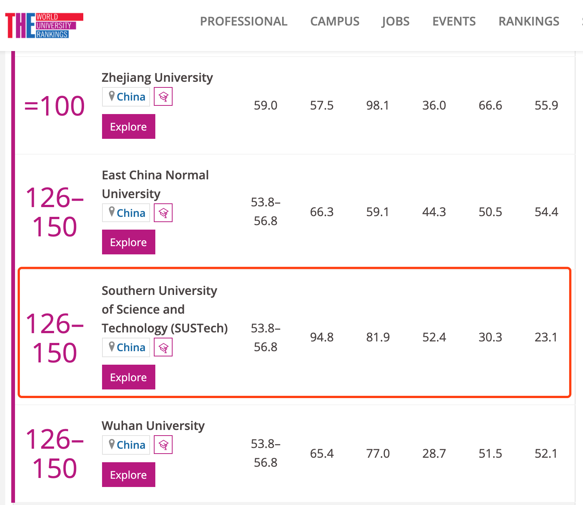Image resolution: width=583 pixels, height=505 pixels.
Task: Explore Zhejiang University details
Action: 129,126
